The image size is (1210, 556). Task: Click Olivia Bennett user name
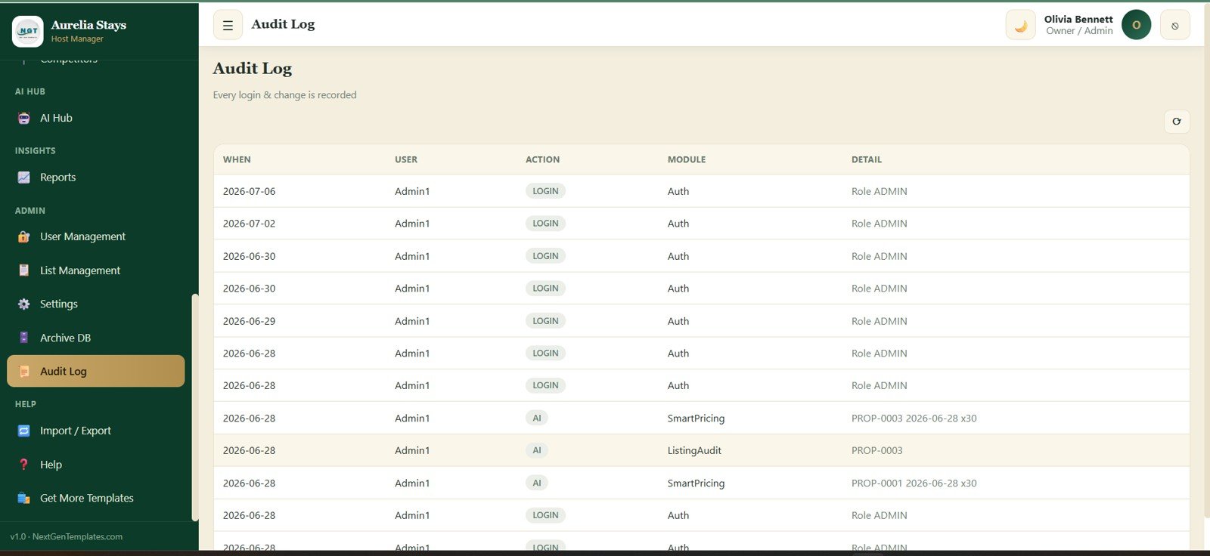[x=1078, y=19]
